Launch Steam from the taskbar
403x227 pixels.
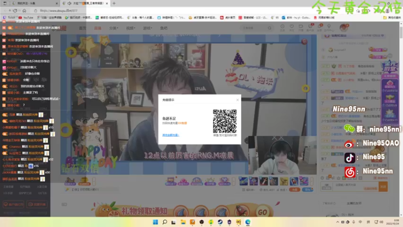coord(220,222)
